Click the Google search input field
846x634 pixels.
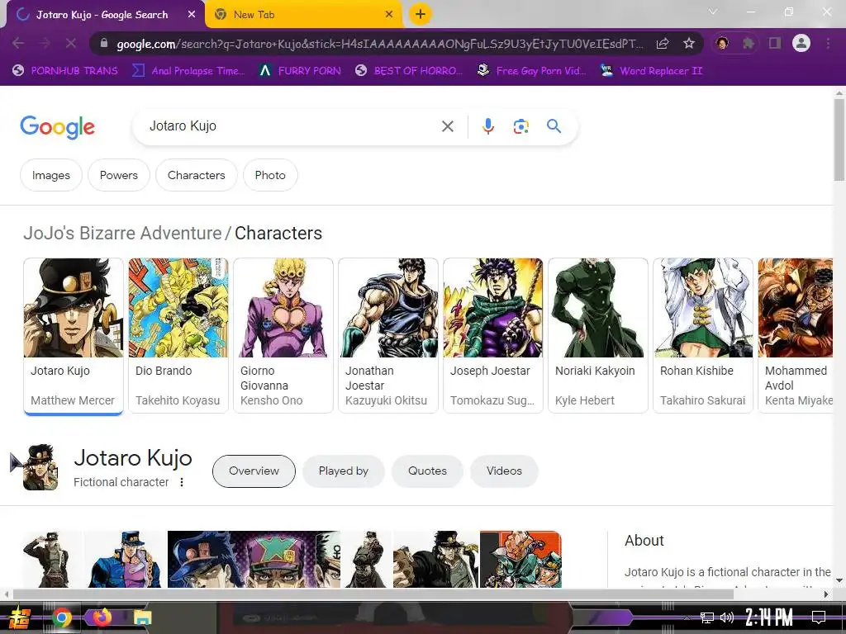coord(292,126)
